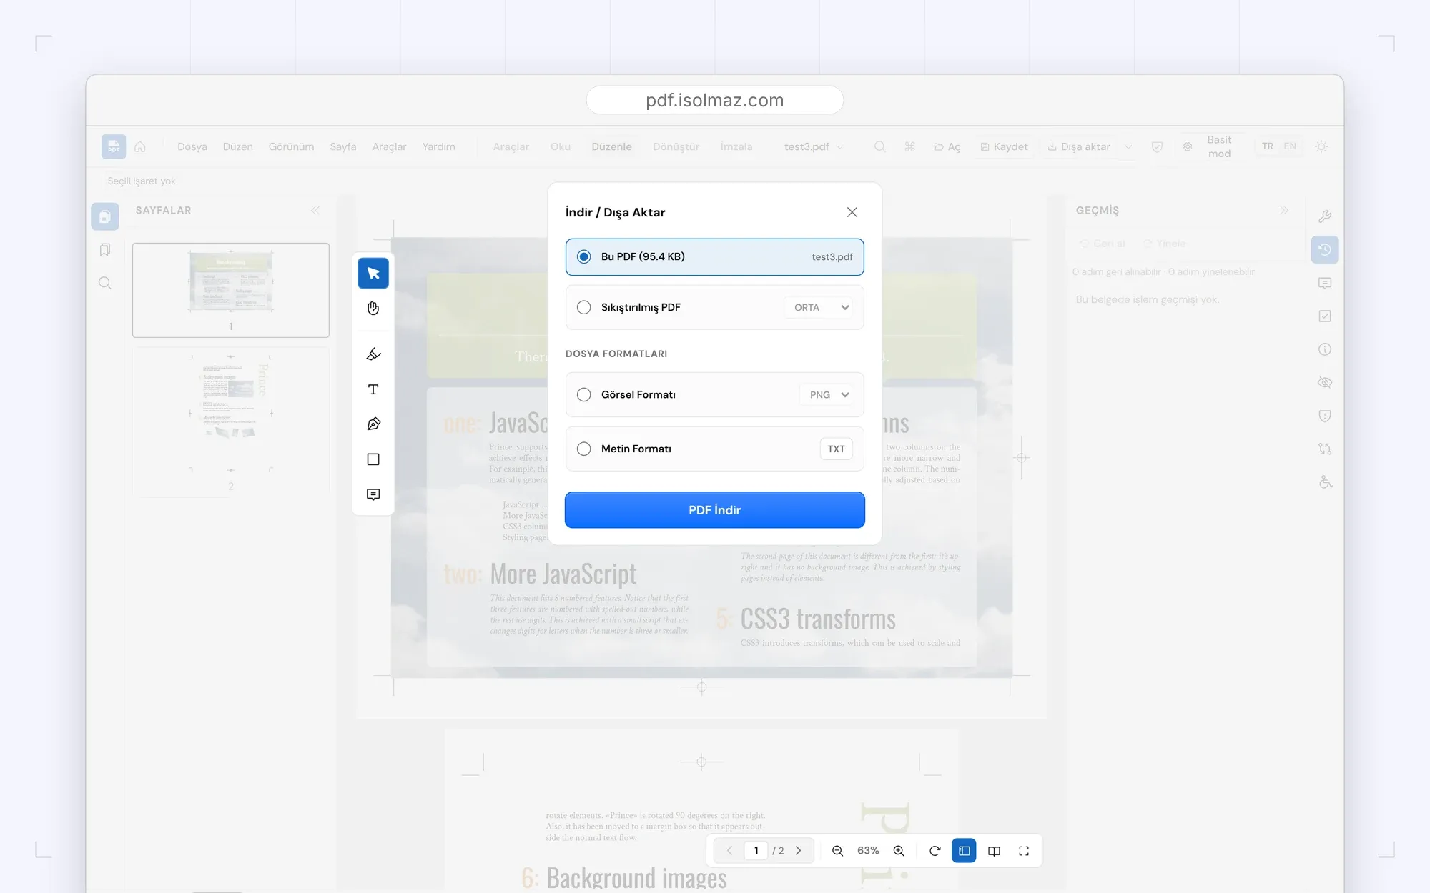This screenshot has width=1430, height=893.
Task: Click the TXT format tag
Action: click(x=836, y=449)
